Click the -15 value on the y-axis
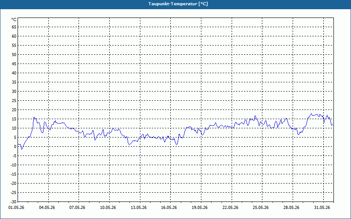The width and height of the screenshot is (351, 219). (x=13, y=174)
